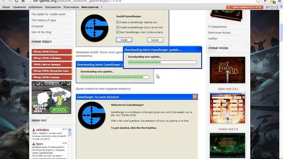The height and width of the screenshot is (159, 283).
Task: Click the Spev username in mini-chat
Action: tap(39, 144)
